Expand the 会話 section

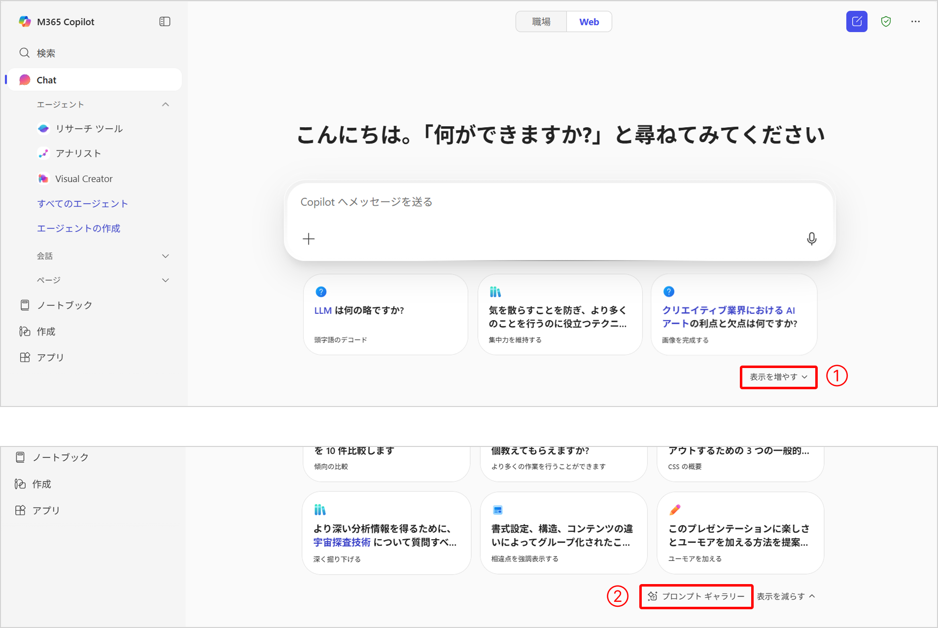tap(166, 256)
